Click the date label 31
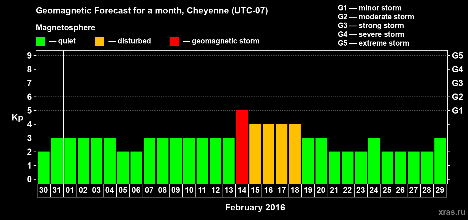The image size is (468, 220). click(x=57, y=190)
